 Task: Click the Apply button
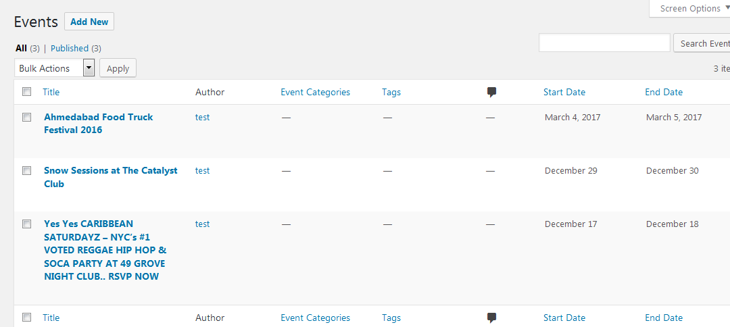[118, 68]
